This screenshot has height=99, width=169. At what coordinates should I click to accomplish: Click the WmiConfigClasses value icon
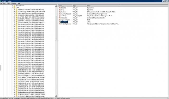59,24
